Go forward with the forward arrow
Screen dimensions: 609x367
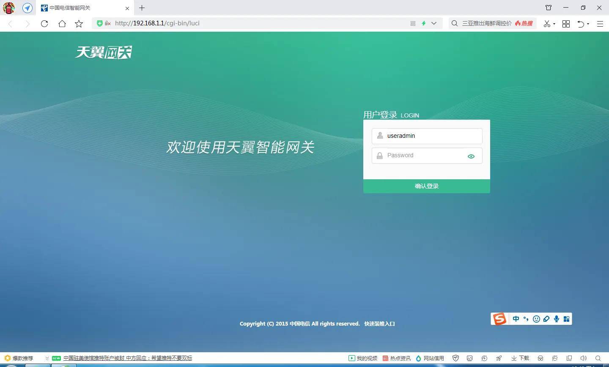pos(27,24)
